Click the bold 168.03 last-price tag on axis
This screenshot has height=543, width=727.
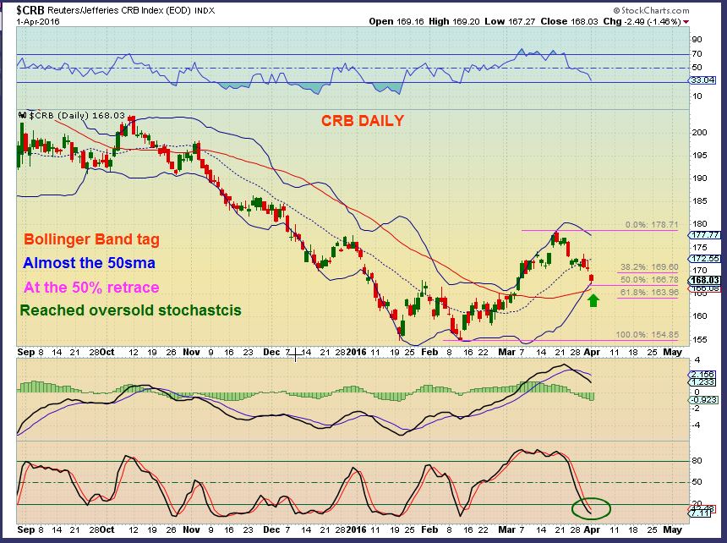click(x=704, y=280)
